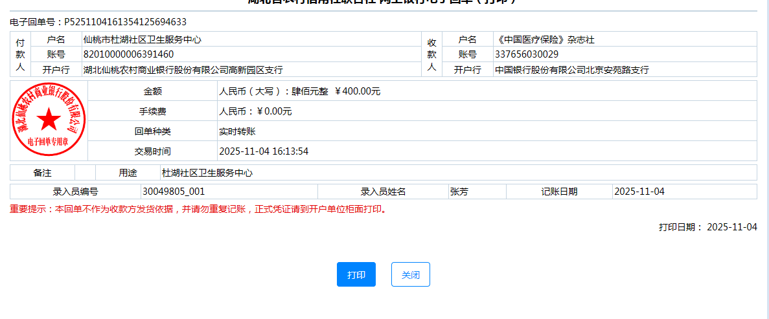Click the red round bank stamp

49,120
